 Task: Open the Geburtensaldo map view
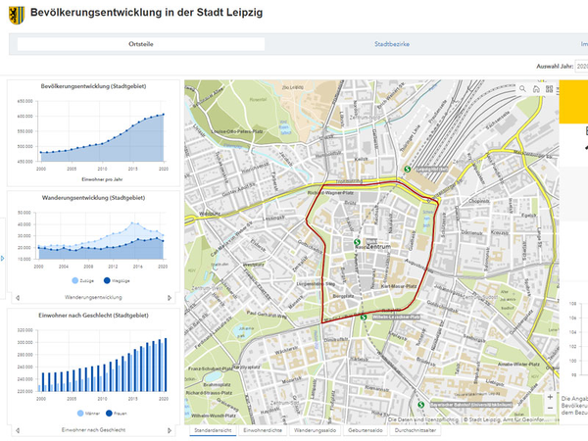pyautogui.click(x=364, y=430)
